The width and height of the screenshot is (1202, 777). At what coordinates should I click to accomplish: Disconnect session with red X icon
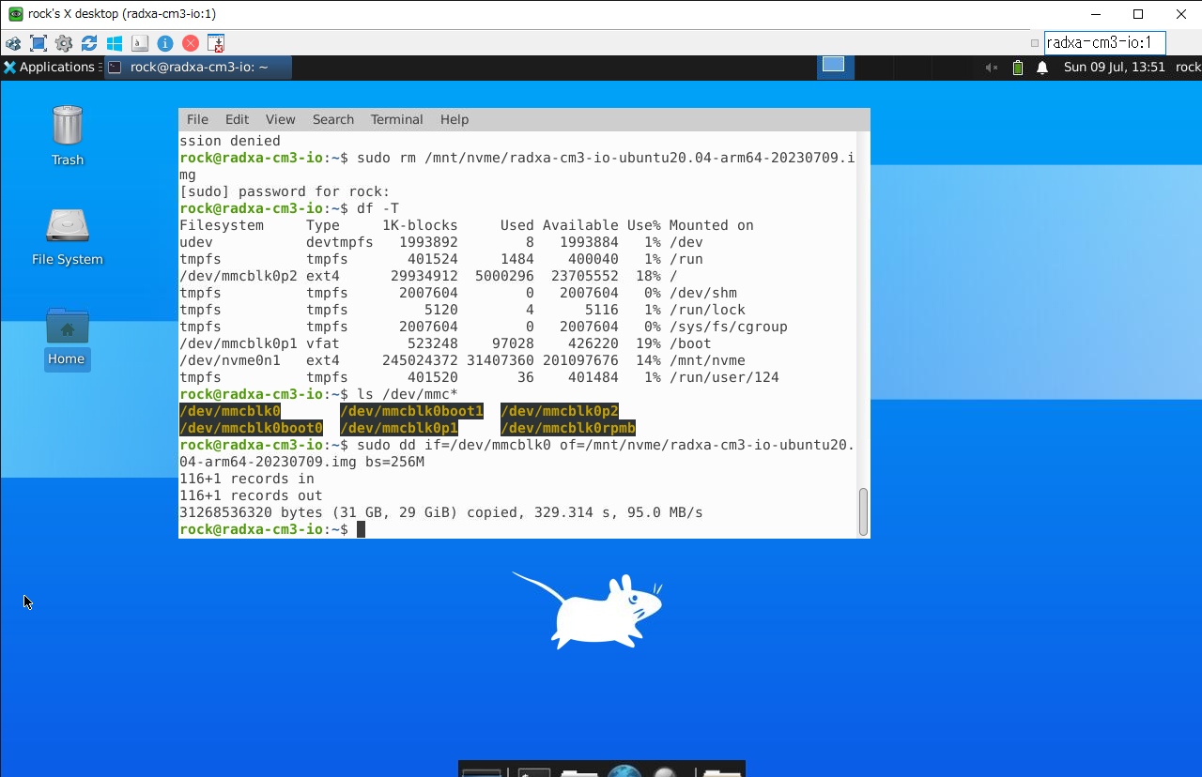191,43
